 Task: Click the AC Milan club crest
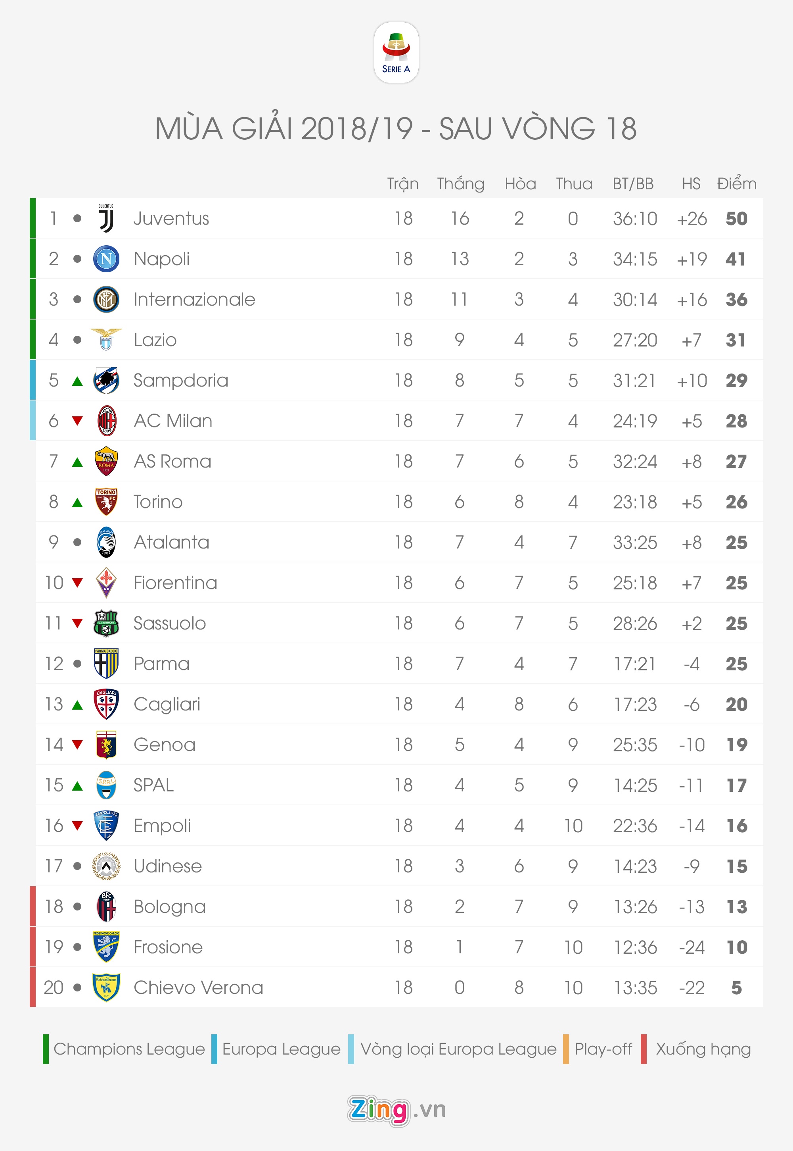click(106, 421)
